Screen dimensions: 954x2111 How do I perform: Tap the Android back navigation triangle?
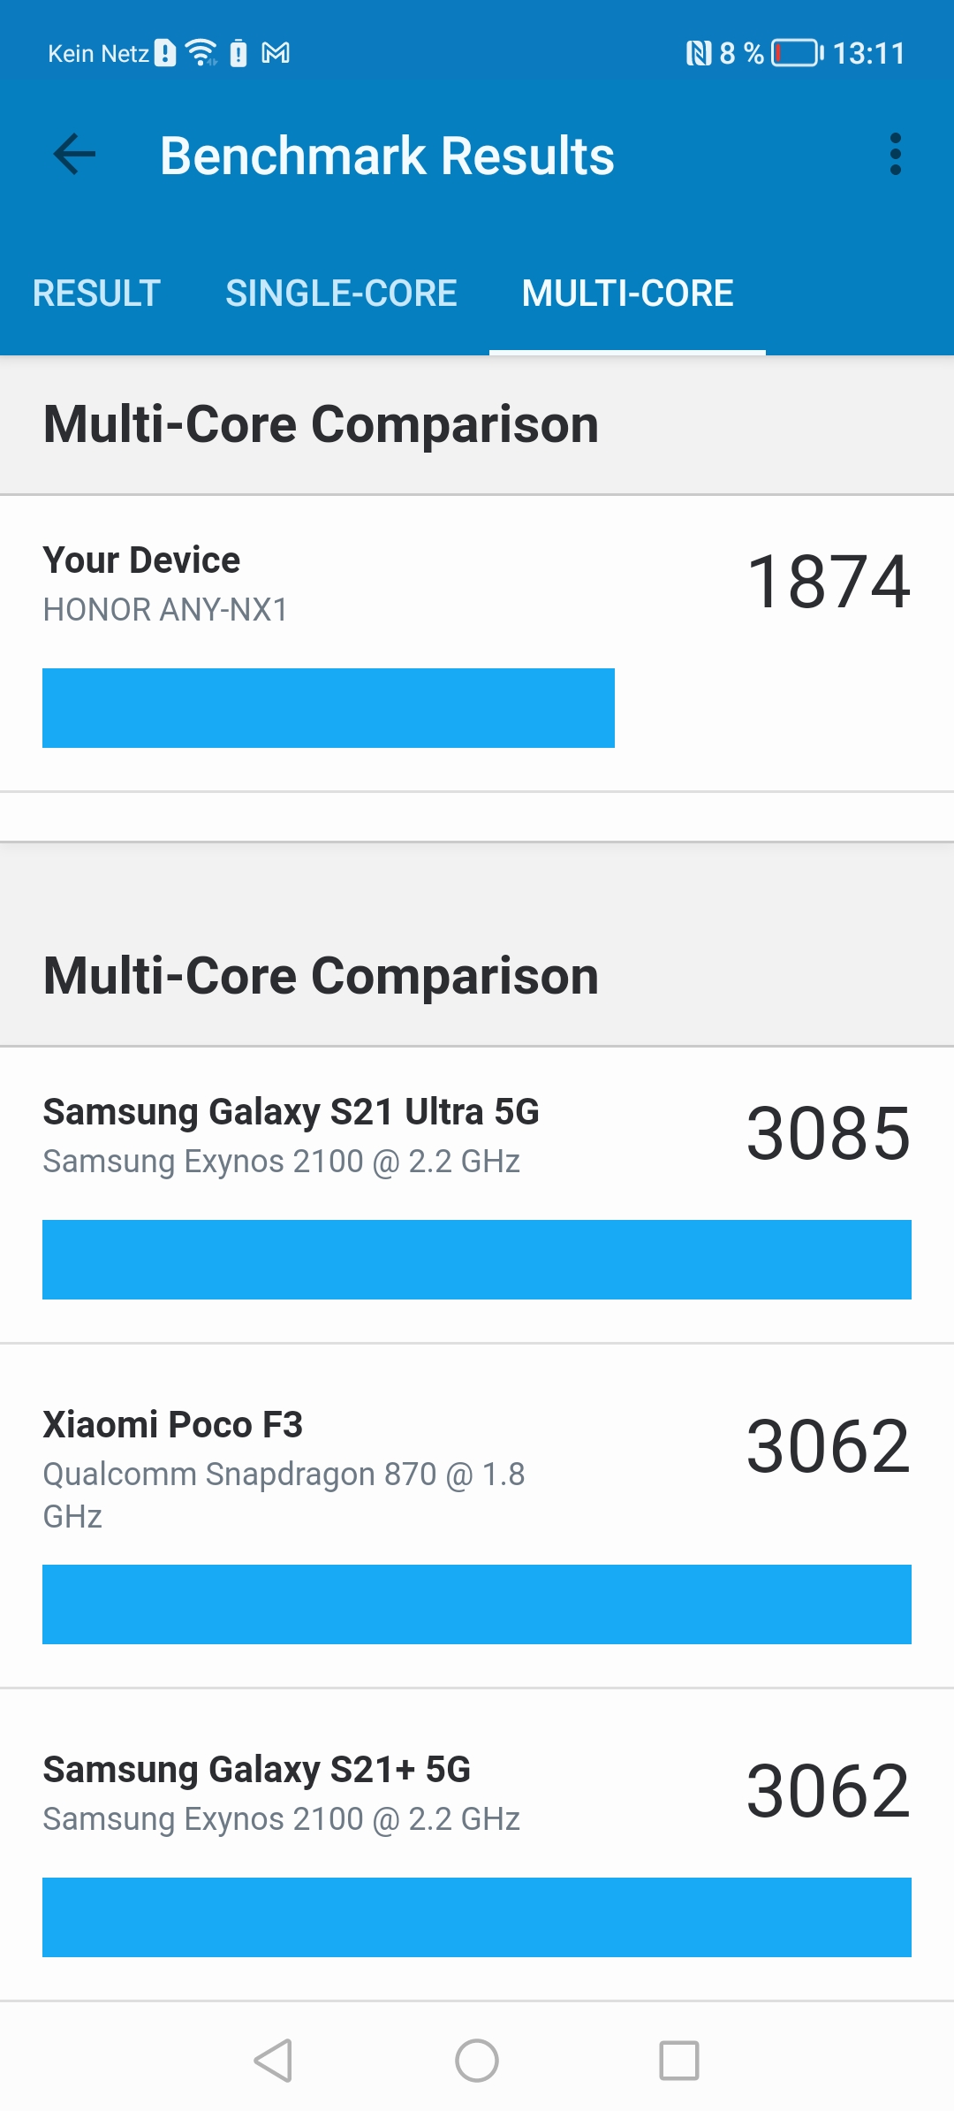[274, 2061]
